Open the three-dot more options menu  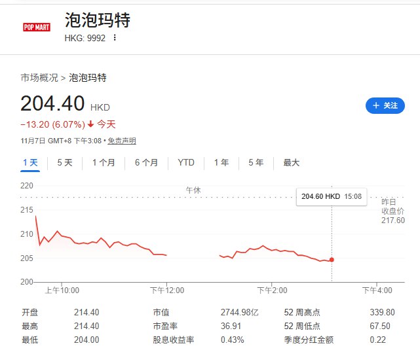coord(115,38)
